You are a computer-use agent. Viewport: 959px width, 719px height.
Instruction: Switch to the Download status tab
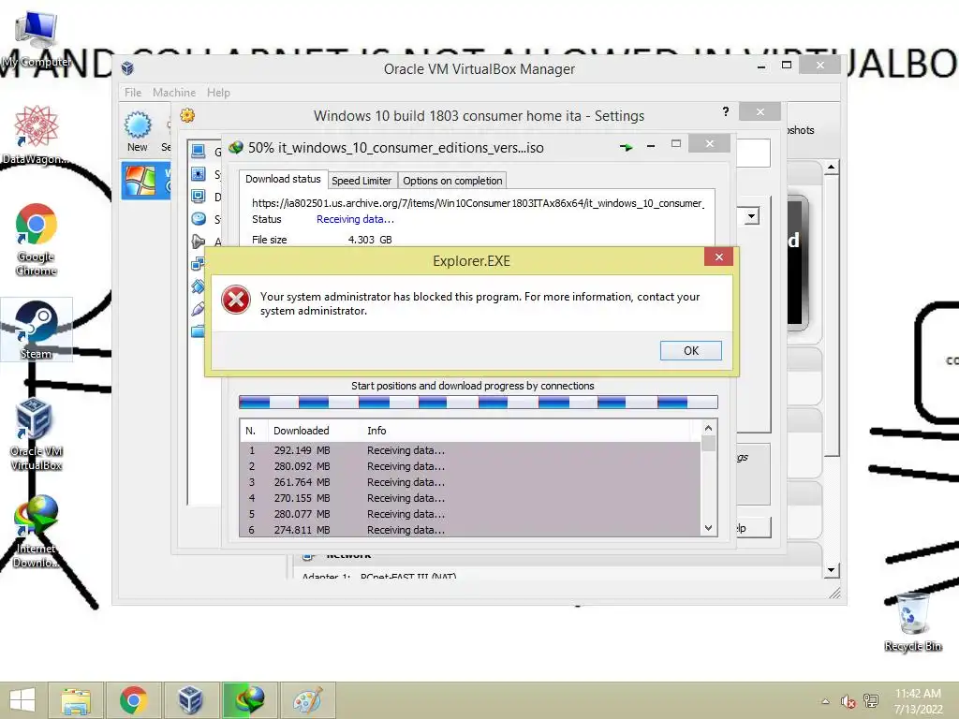click(283, 179)
